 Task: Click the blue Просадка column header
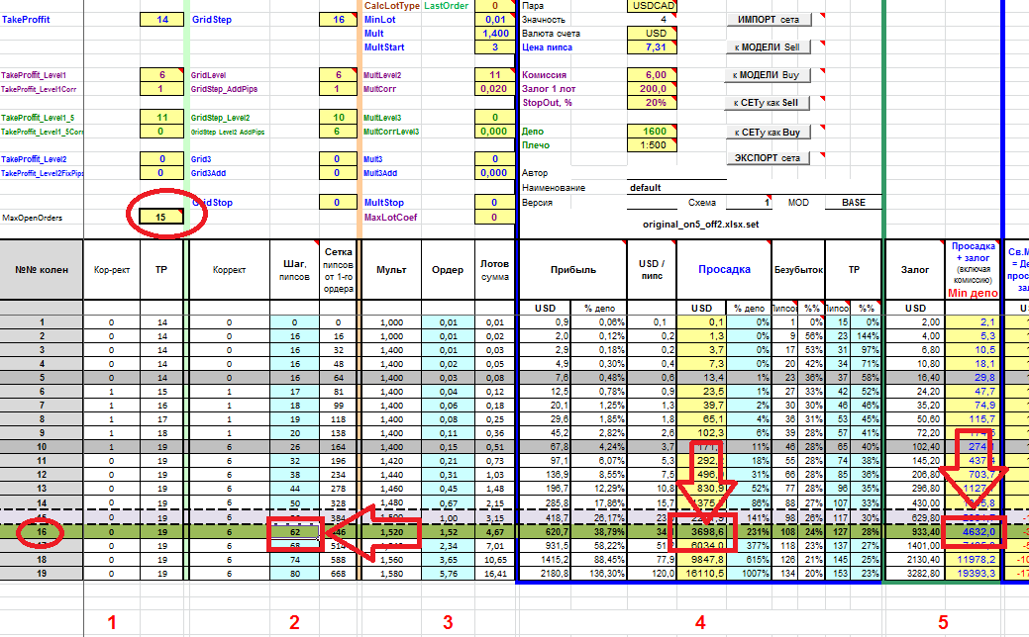click(724, 269)
